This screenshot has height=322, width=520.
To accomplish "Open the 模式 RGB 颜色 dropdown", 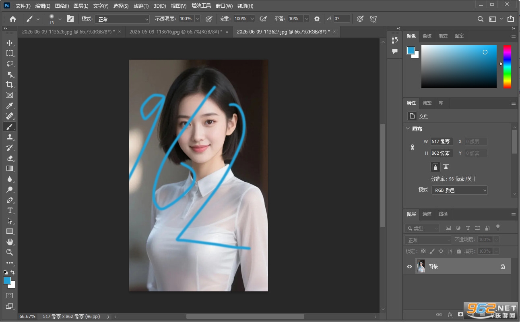I will 460,190.
